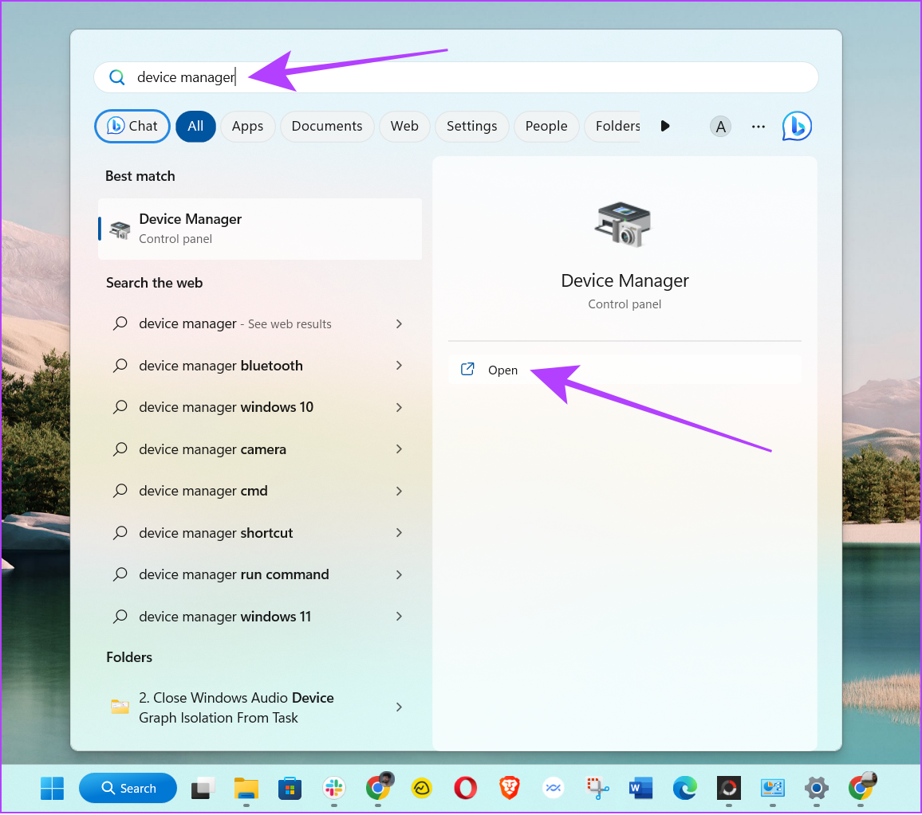Expand 'device manager cmd' chevron
The width and height of the screenshot is (922, 815).
coord(400,492)
